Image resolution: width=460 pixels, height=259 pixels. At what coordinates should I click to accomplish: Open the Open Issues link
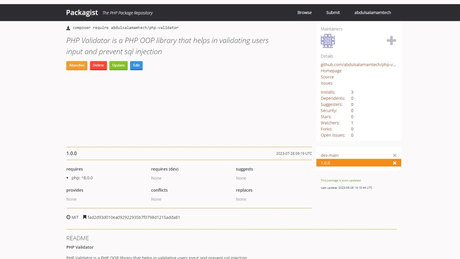pos(333,135)
